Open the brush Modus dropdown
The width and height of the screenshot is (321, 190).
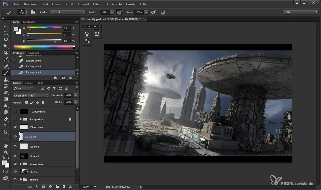point(68,12)
